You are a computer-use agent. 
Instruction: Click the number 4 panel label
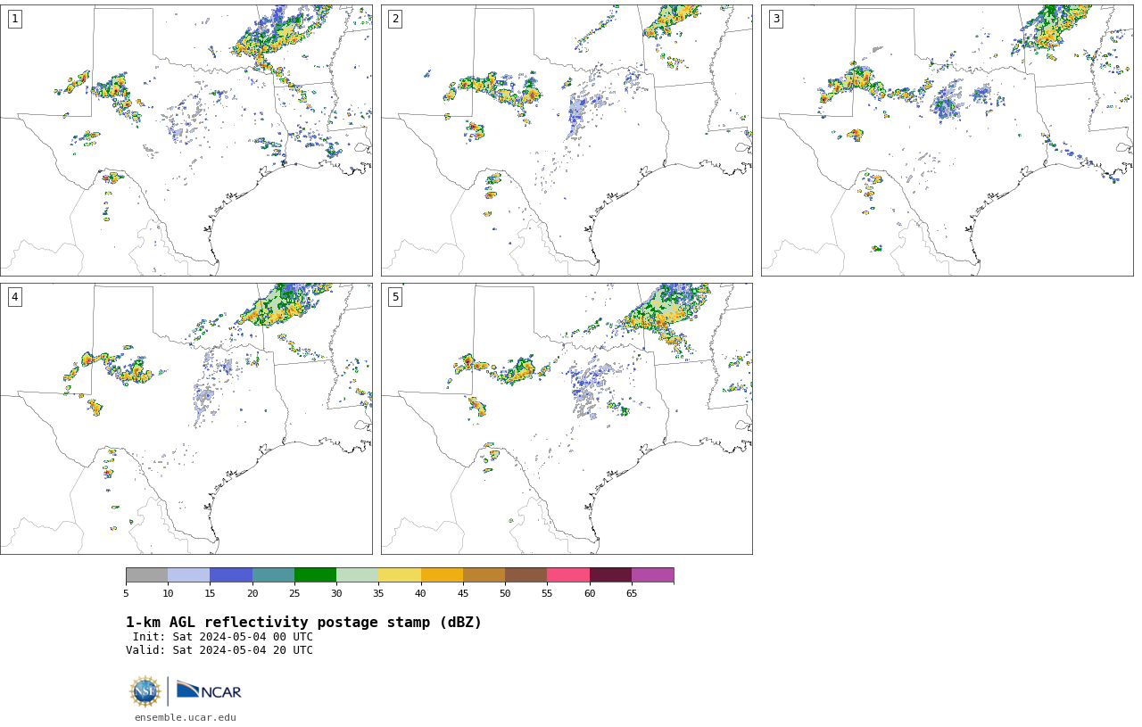pyautogui.click(x=14, y=297)
